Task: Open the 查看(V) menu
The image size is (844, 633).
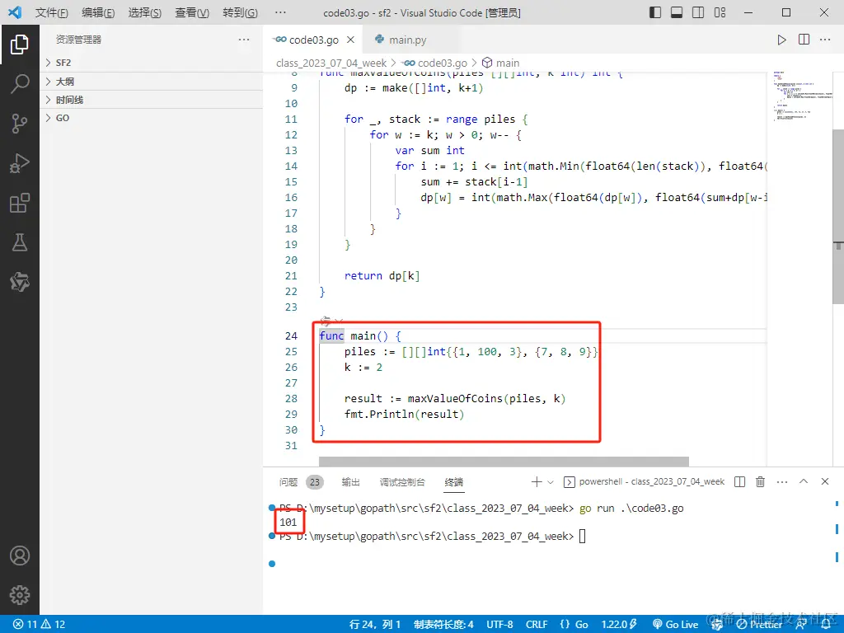Action: (192, 12)
